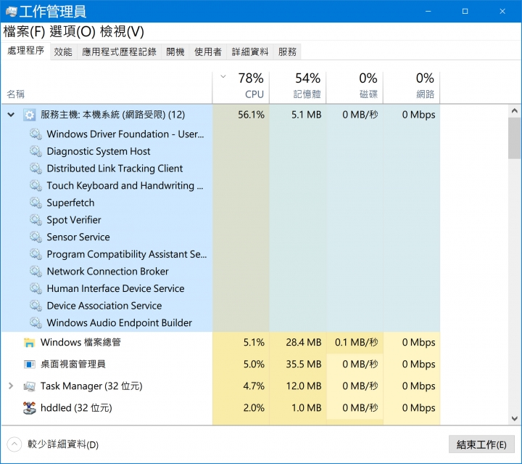The height and width of the screenshot is (464, 522).
Task: Open the 選項(O) menu
Action: (72, 32)
